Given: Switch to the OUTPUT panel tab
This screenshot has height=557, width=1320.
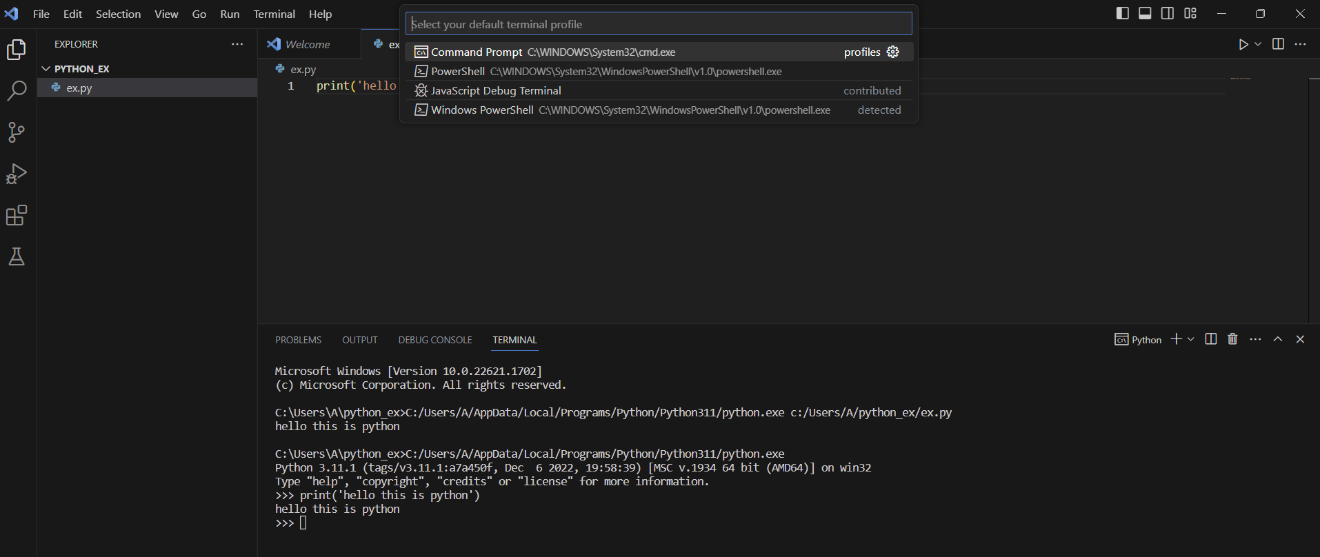Looking at the screenshot, I should (x=360, y=340).
